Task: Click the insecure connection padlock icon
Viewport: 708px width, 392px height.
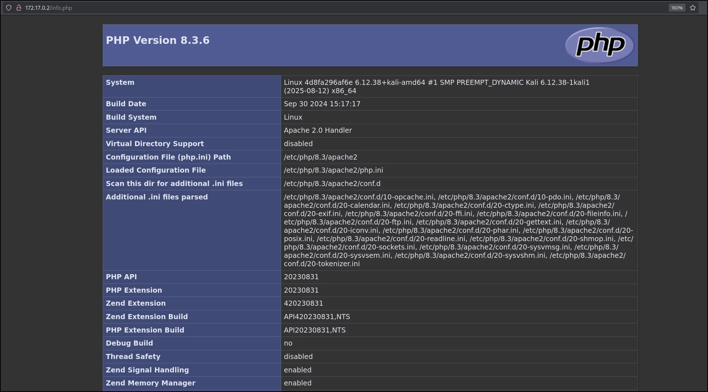Action: (x=19, y=8)
